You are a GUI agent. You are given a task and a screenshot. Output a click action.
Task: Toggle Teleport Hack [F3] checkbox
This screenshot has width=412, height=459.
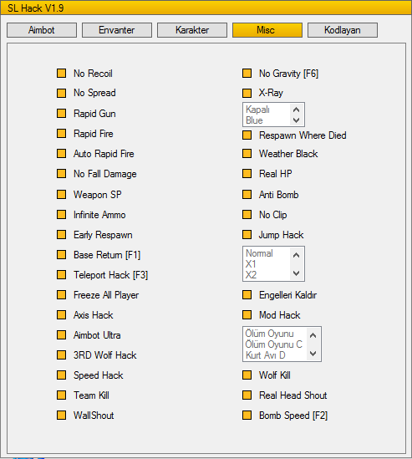coord(61,275)
